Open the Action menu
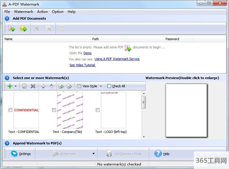Screen dimensions: 229x169 point(42,12)
